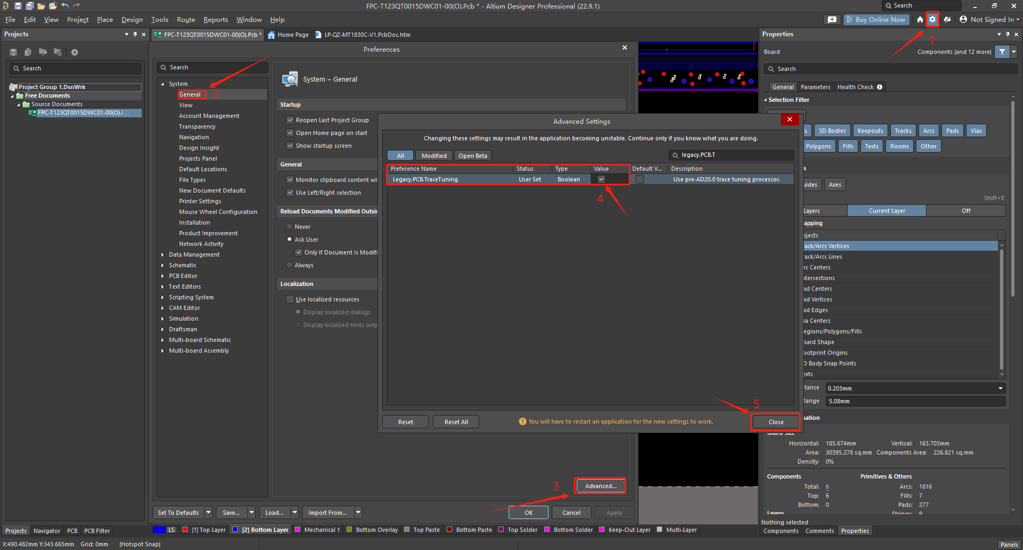Open the Preferences gear icon in top bar
Screen dimensions: 1023x550
tap(932, 19)
